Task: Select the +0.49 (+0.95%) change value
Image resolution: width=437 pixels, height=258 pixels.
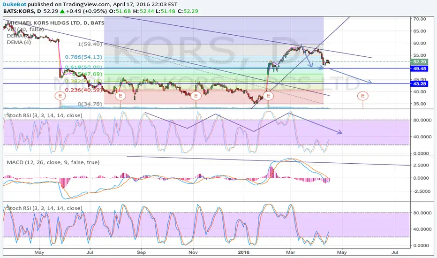Action: 86,11
